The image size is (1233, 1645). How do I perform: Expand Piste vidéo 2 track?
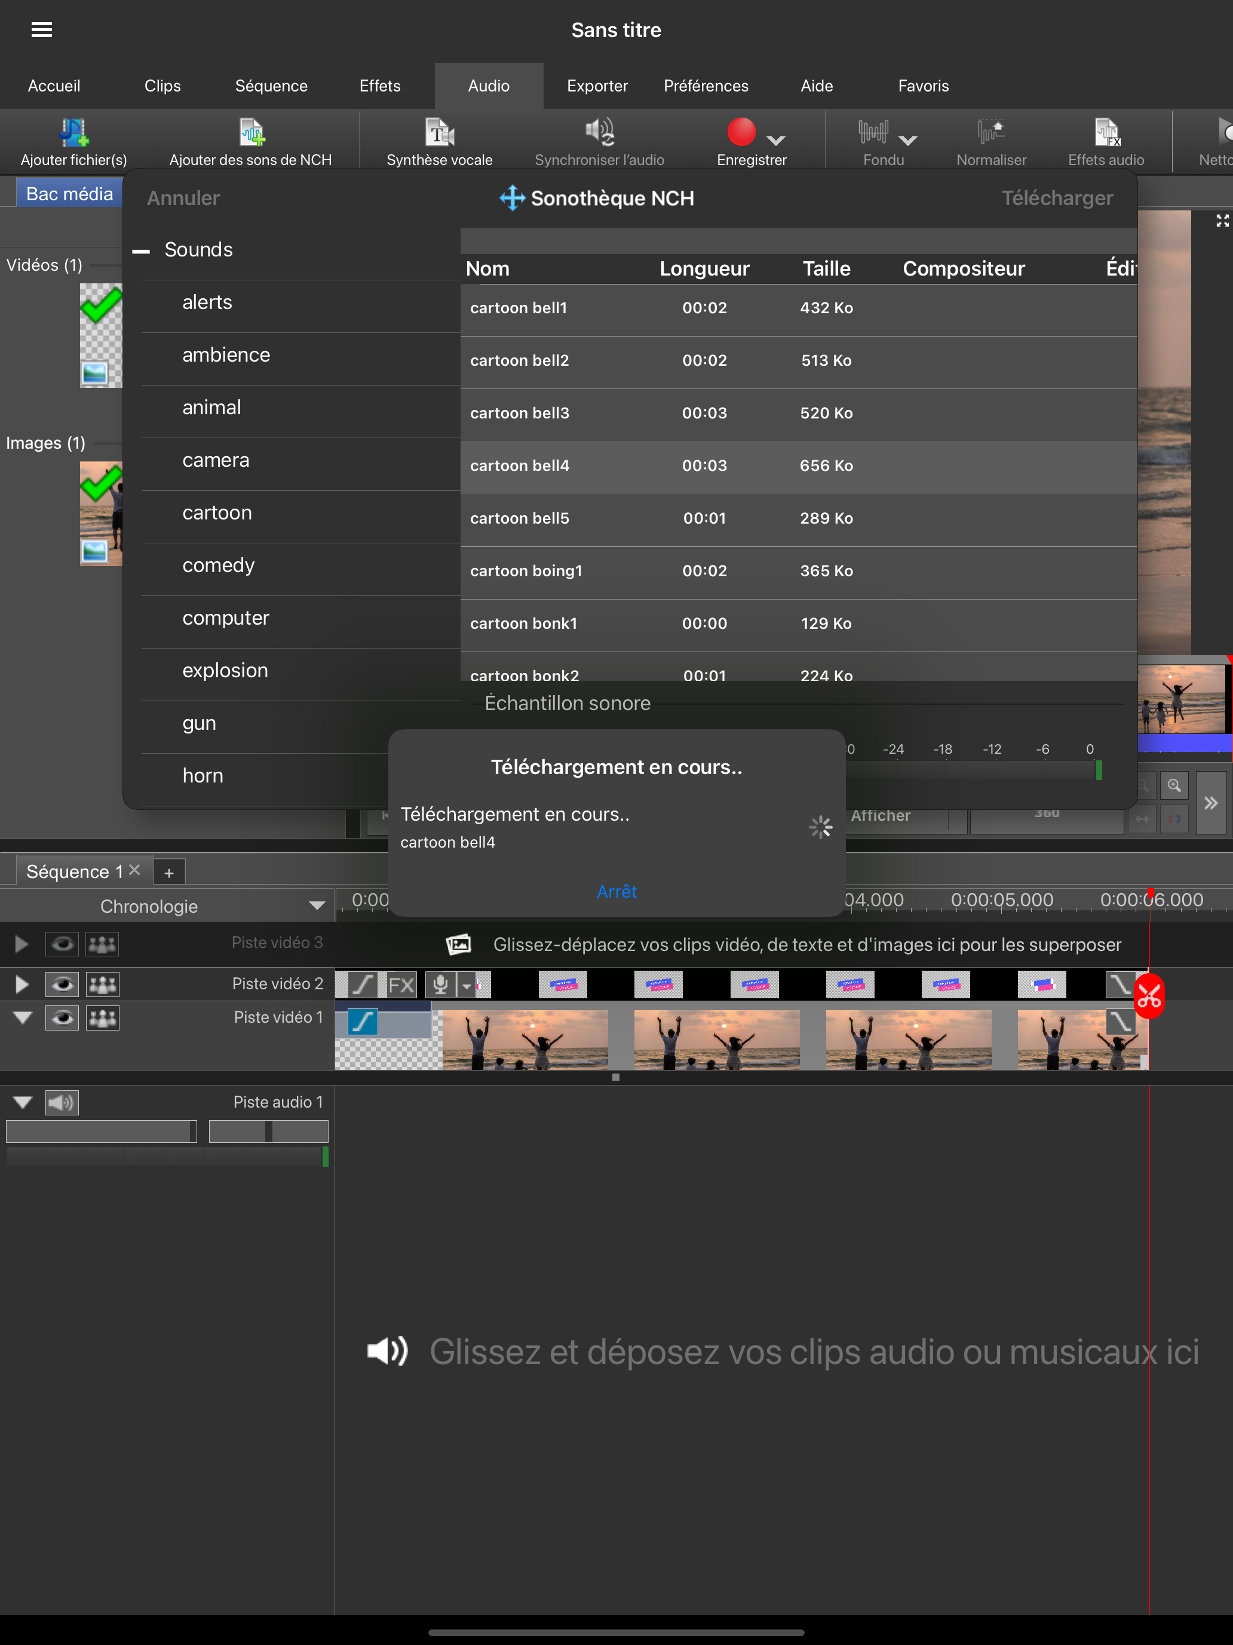(22, 984)
